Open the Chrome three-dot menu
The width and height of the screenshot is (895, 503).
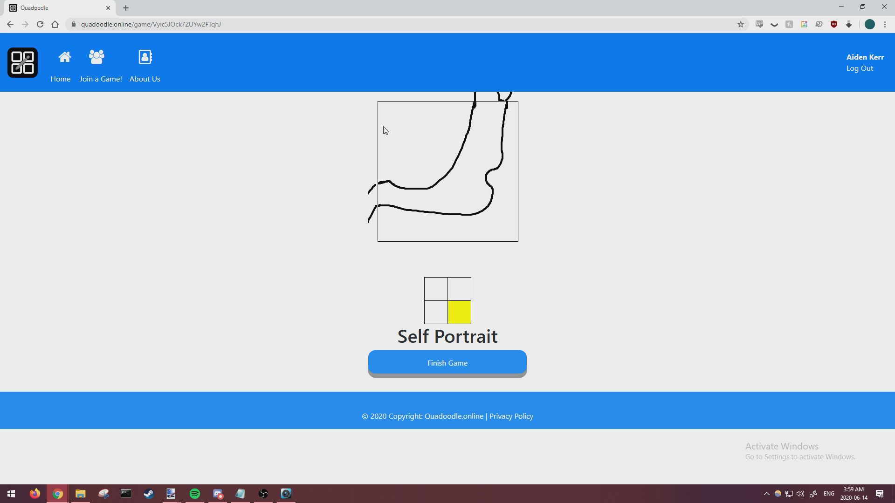coord(885,24)
